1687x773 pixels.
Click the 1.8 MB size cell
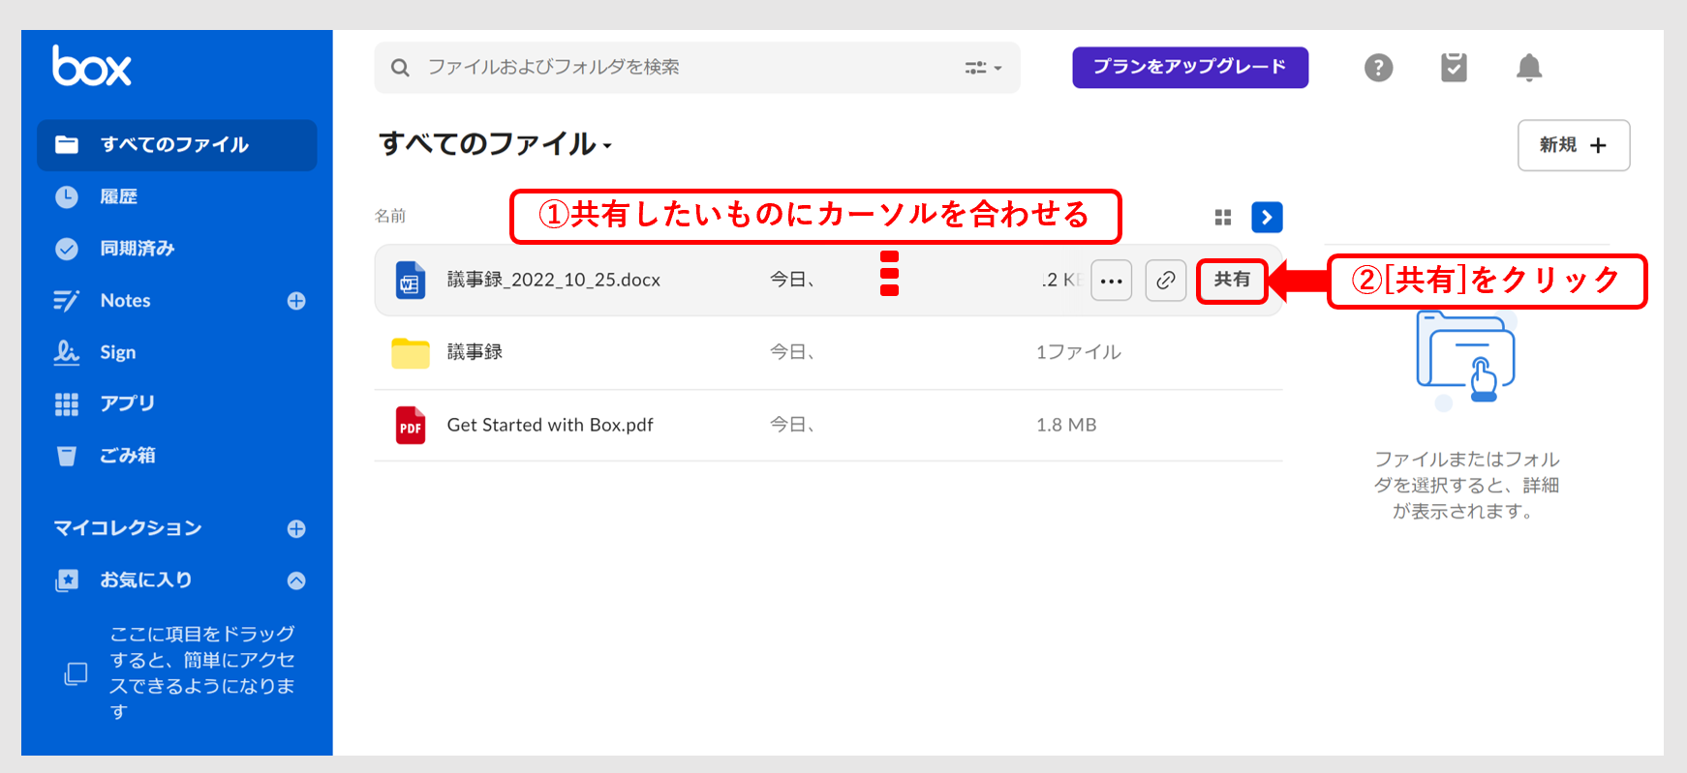click(1066, 425)
